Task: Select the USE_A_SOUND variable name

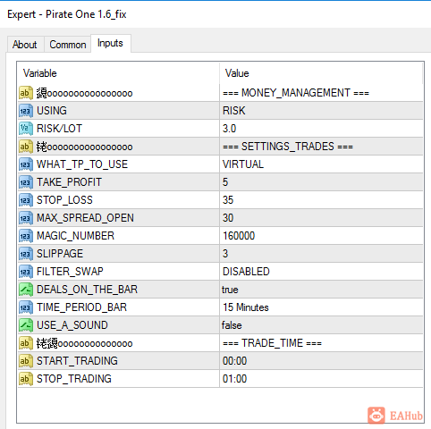Action: click(72, 325)
